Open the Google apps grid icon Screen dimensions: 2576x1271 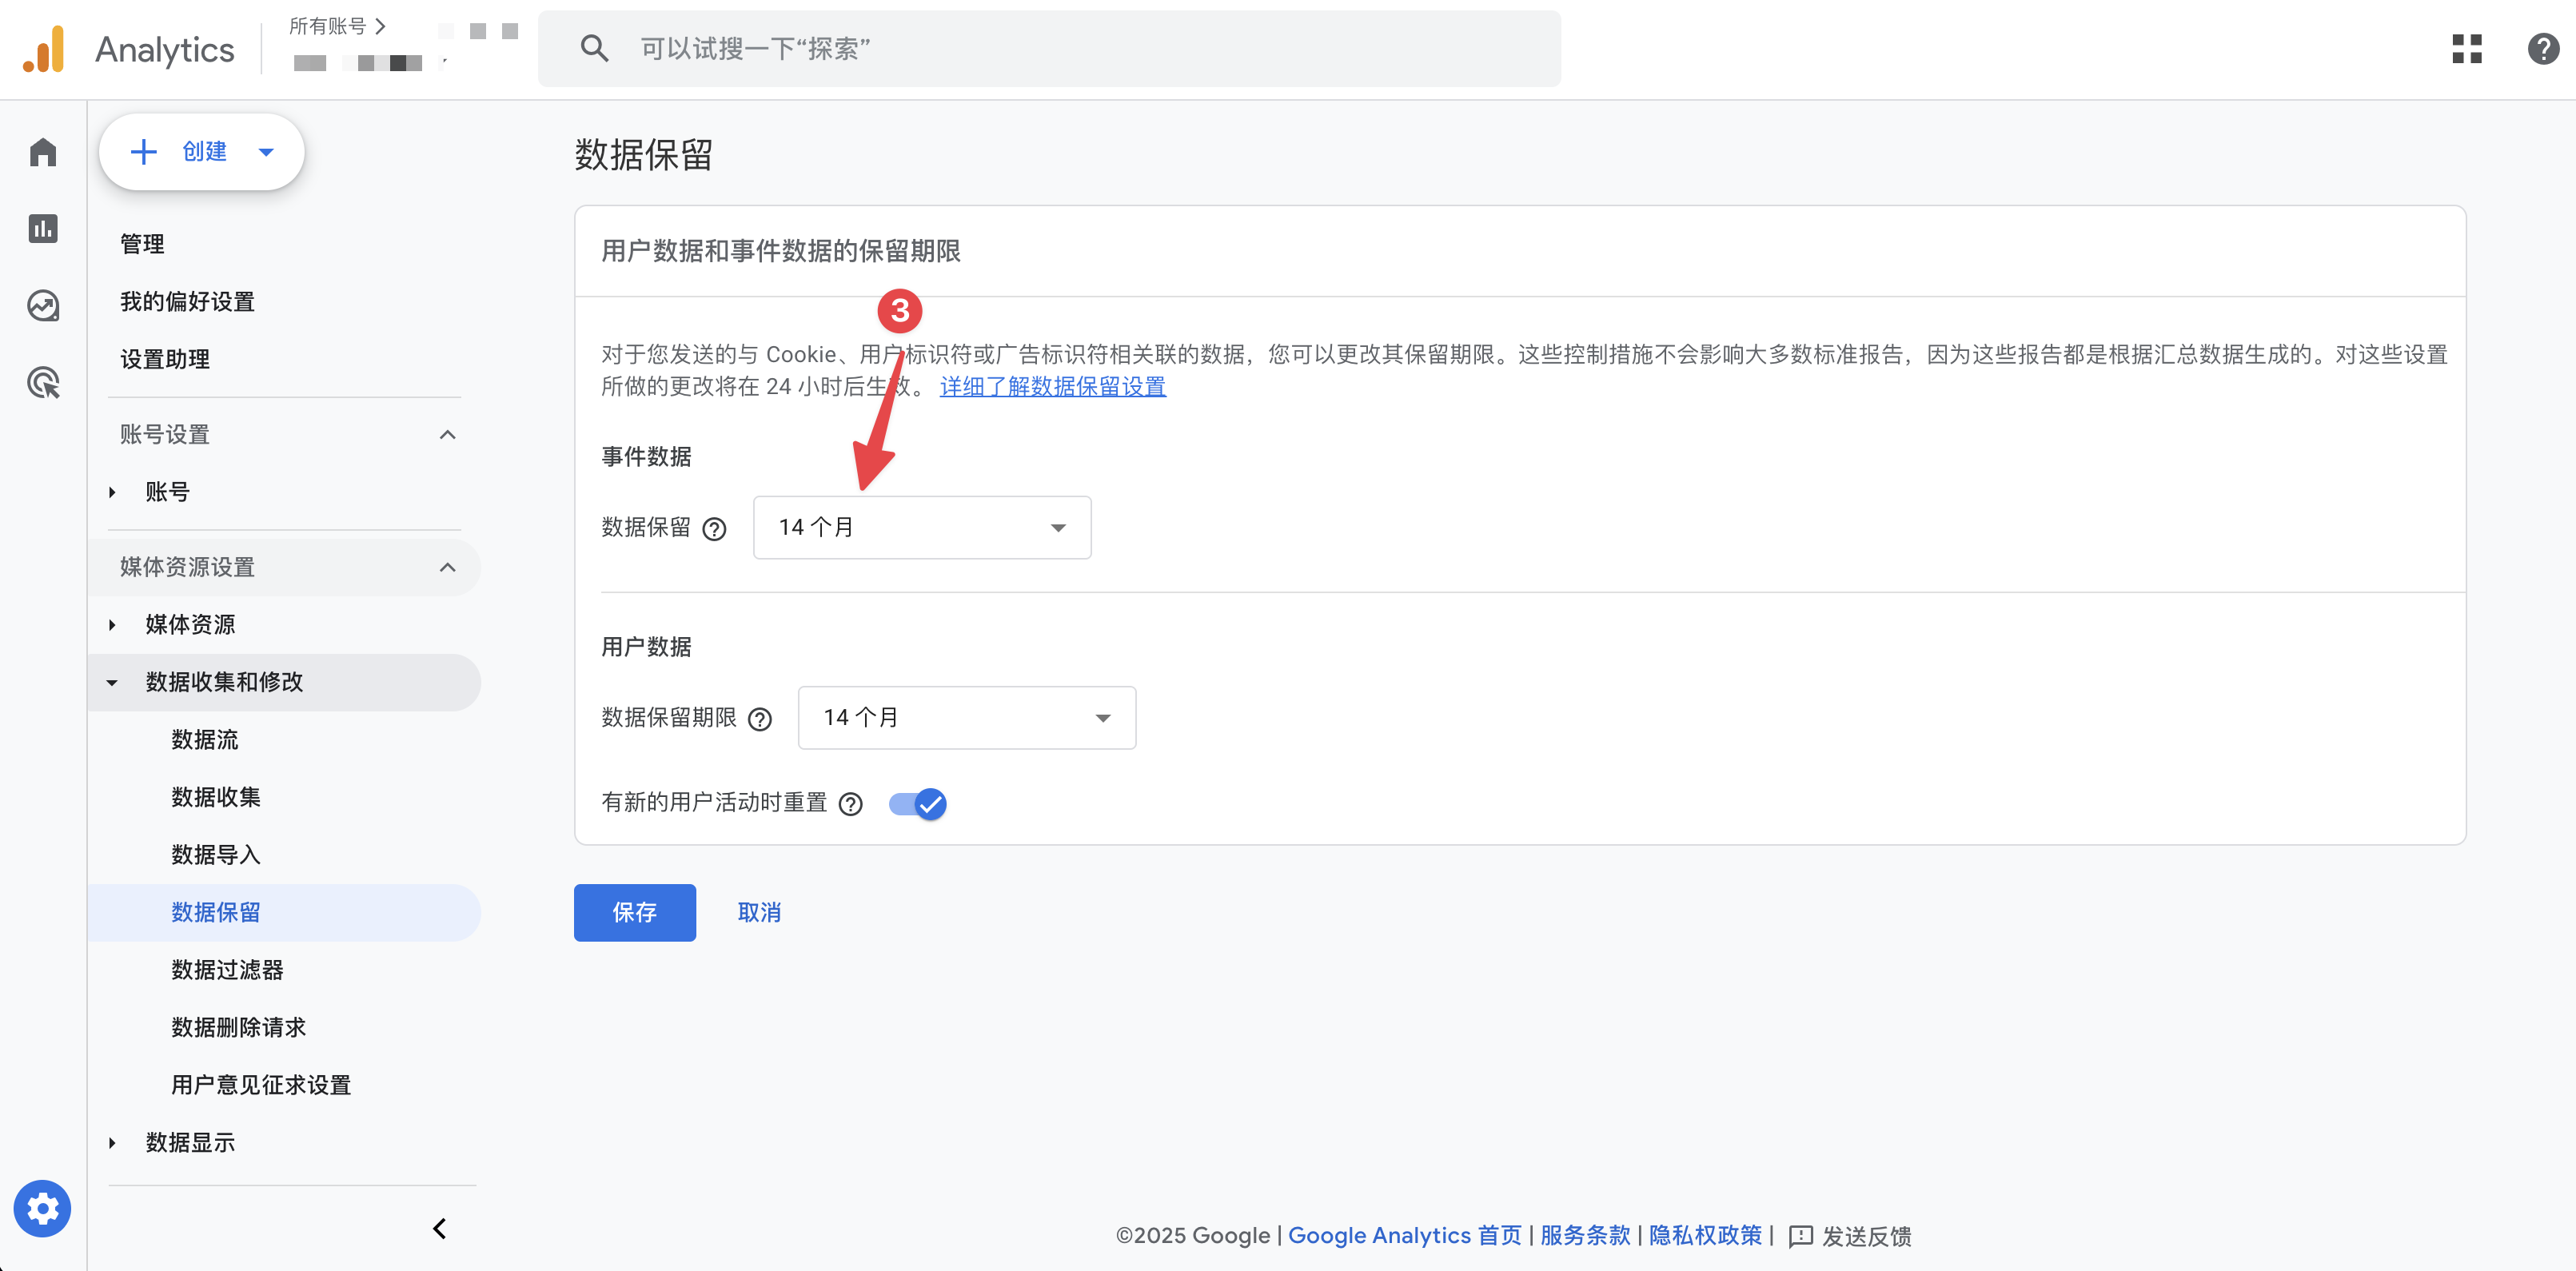click(x=2467, y=48)
